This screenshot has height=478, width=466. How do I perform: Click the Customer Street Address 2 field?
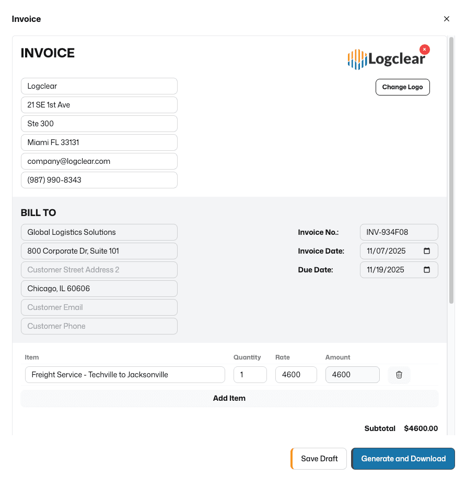99,270
